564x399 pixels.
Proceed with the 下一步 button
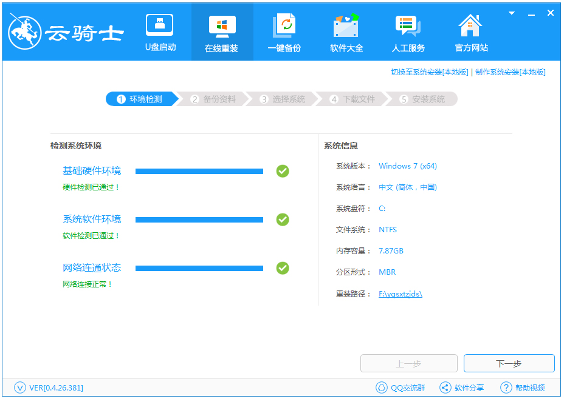tap(509, 363)
